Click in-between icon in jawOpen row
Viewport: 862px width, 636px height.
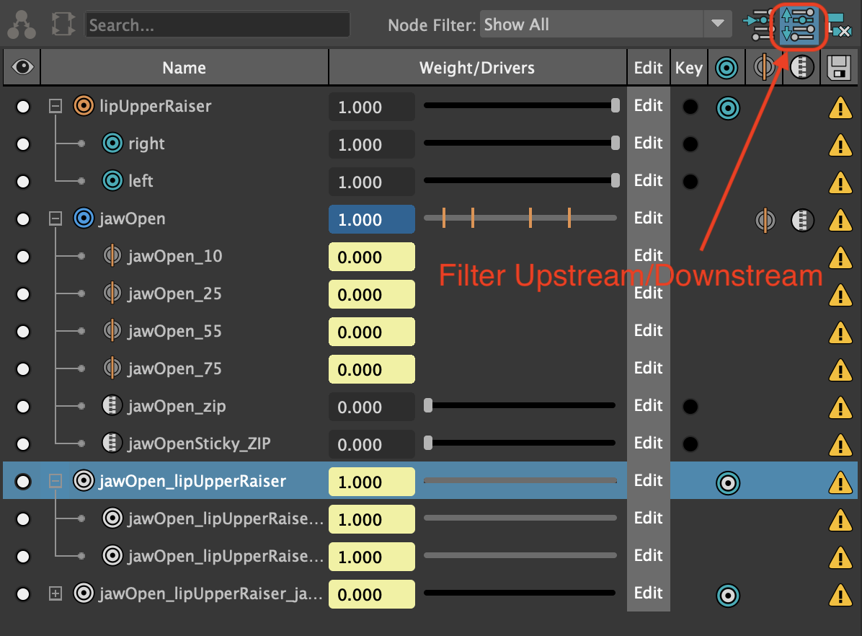point(765,221)
